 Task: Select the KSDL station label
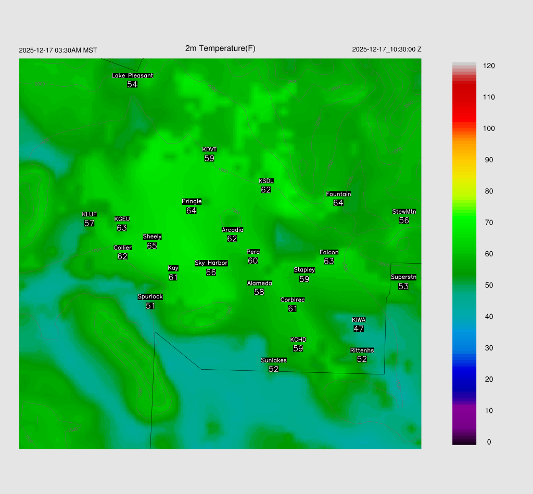pyautogui.click(x=266, y=181)
